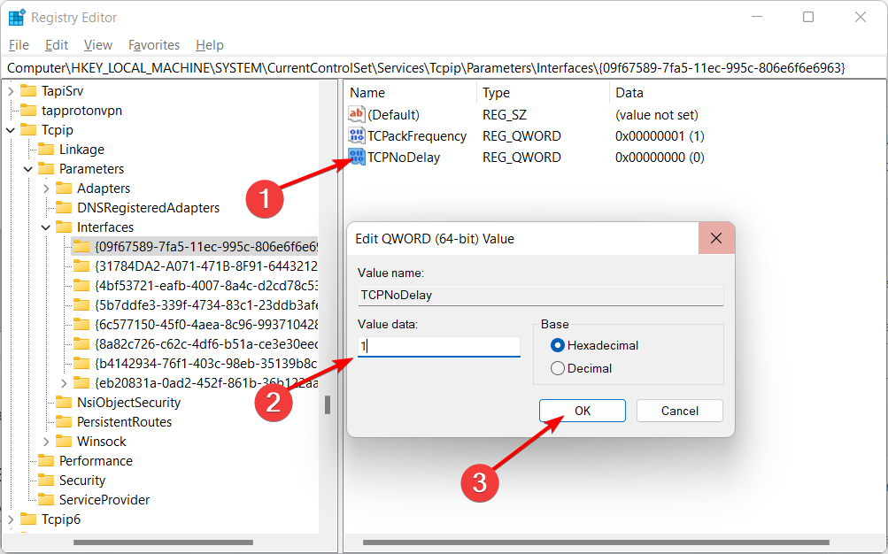Viewport: 888px width, 554px height.
Task: Open the Favorites menu
Action: coord(153,44)
